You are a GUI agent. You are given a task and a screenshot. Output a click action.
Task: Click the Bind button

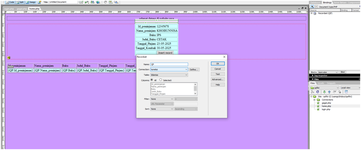pos(342,72)
